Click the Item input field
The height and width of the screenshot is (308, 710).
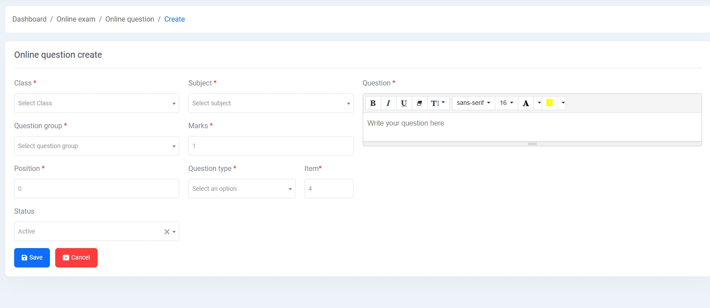pyautogui.click(x=329, y=189)
